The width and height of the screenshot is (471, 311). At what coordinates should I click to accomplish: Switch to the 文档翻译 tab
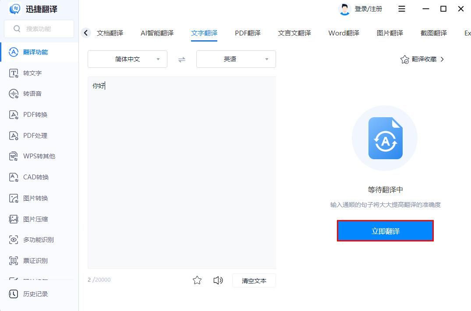(x=110, y=33)
